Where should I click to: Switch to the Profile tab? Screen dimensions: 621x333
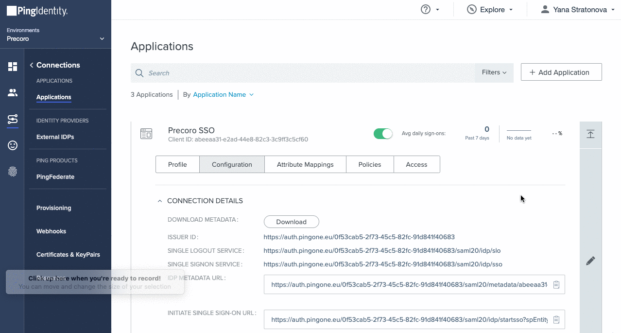pos(177,164)
